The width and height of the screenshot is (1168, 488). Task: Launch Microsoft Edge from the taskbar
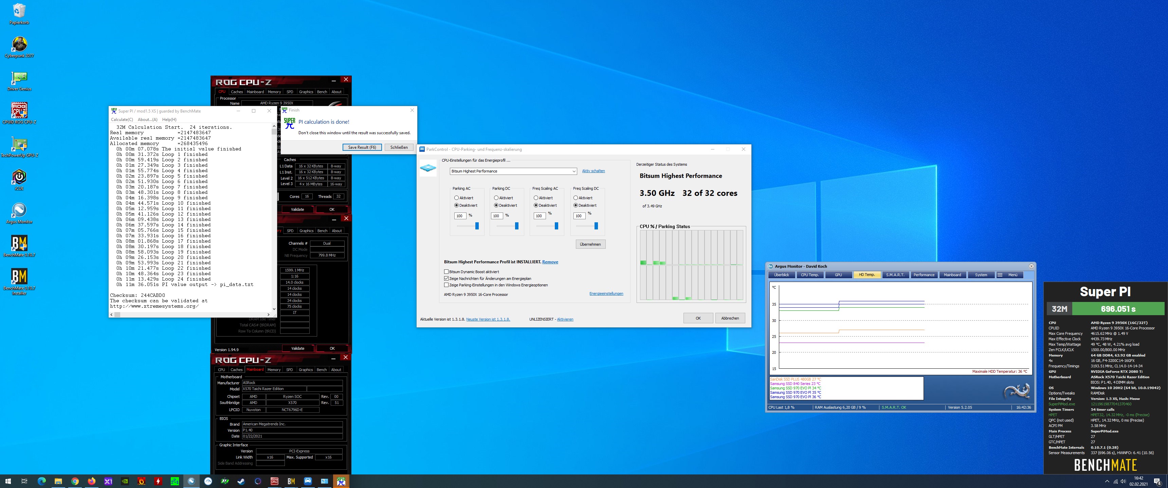41,481
